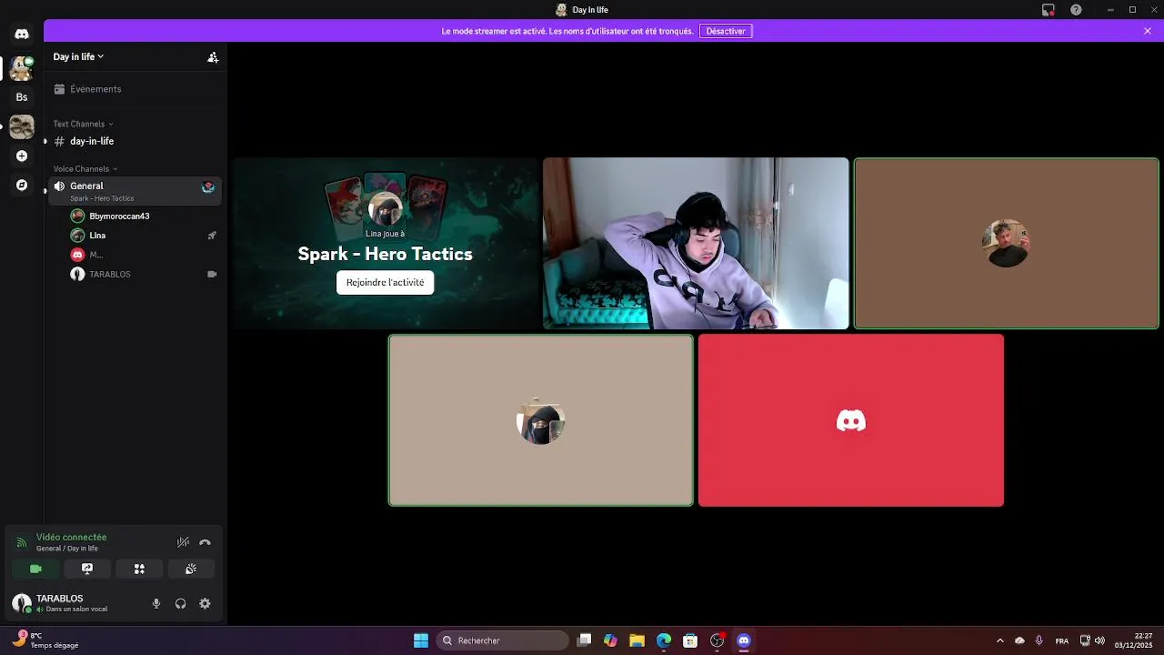1164x655 pixels.
Task: Click the Vidéo connectée status text
Action: click(71, 538)
